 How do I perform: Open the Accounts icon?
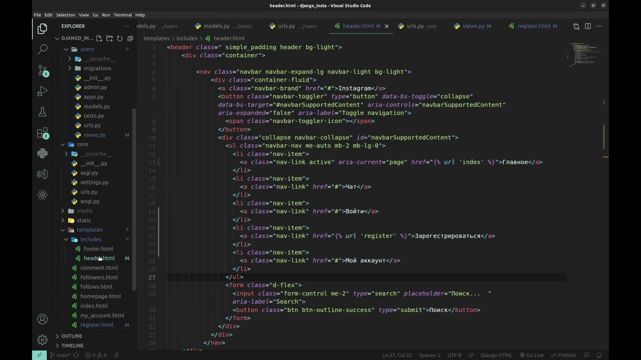(x=43, y=319)
